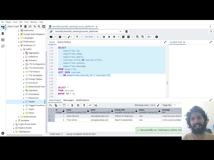The width and height of the screenshot is (214, 160).
Task: Expand the Views tree node
Action: (x=24, y=113)
